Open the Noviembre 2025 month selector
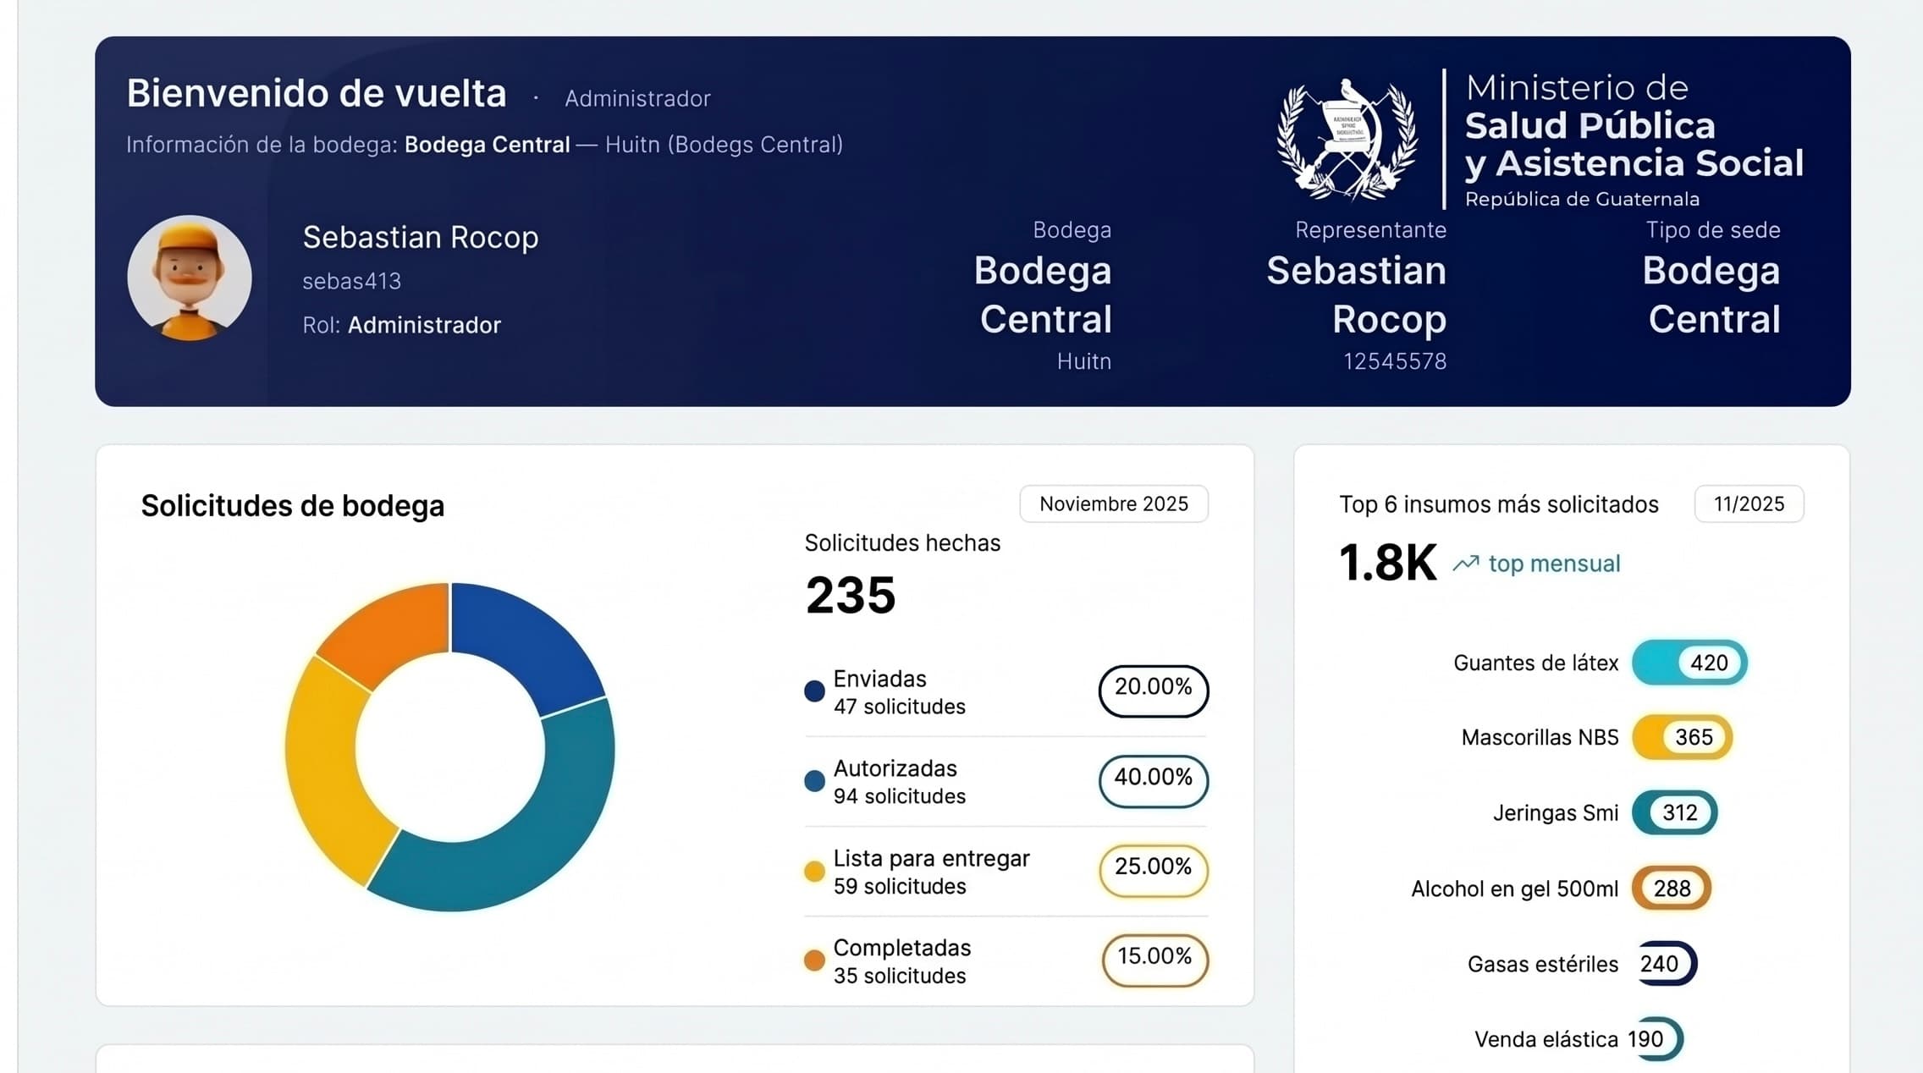This screenshot has height=1073, width=1923. (x=1114, y=503)
